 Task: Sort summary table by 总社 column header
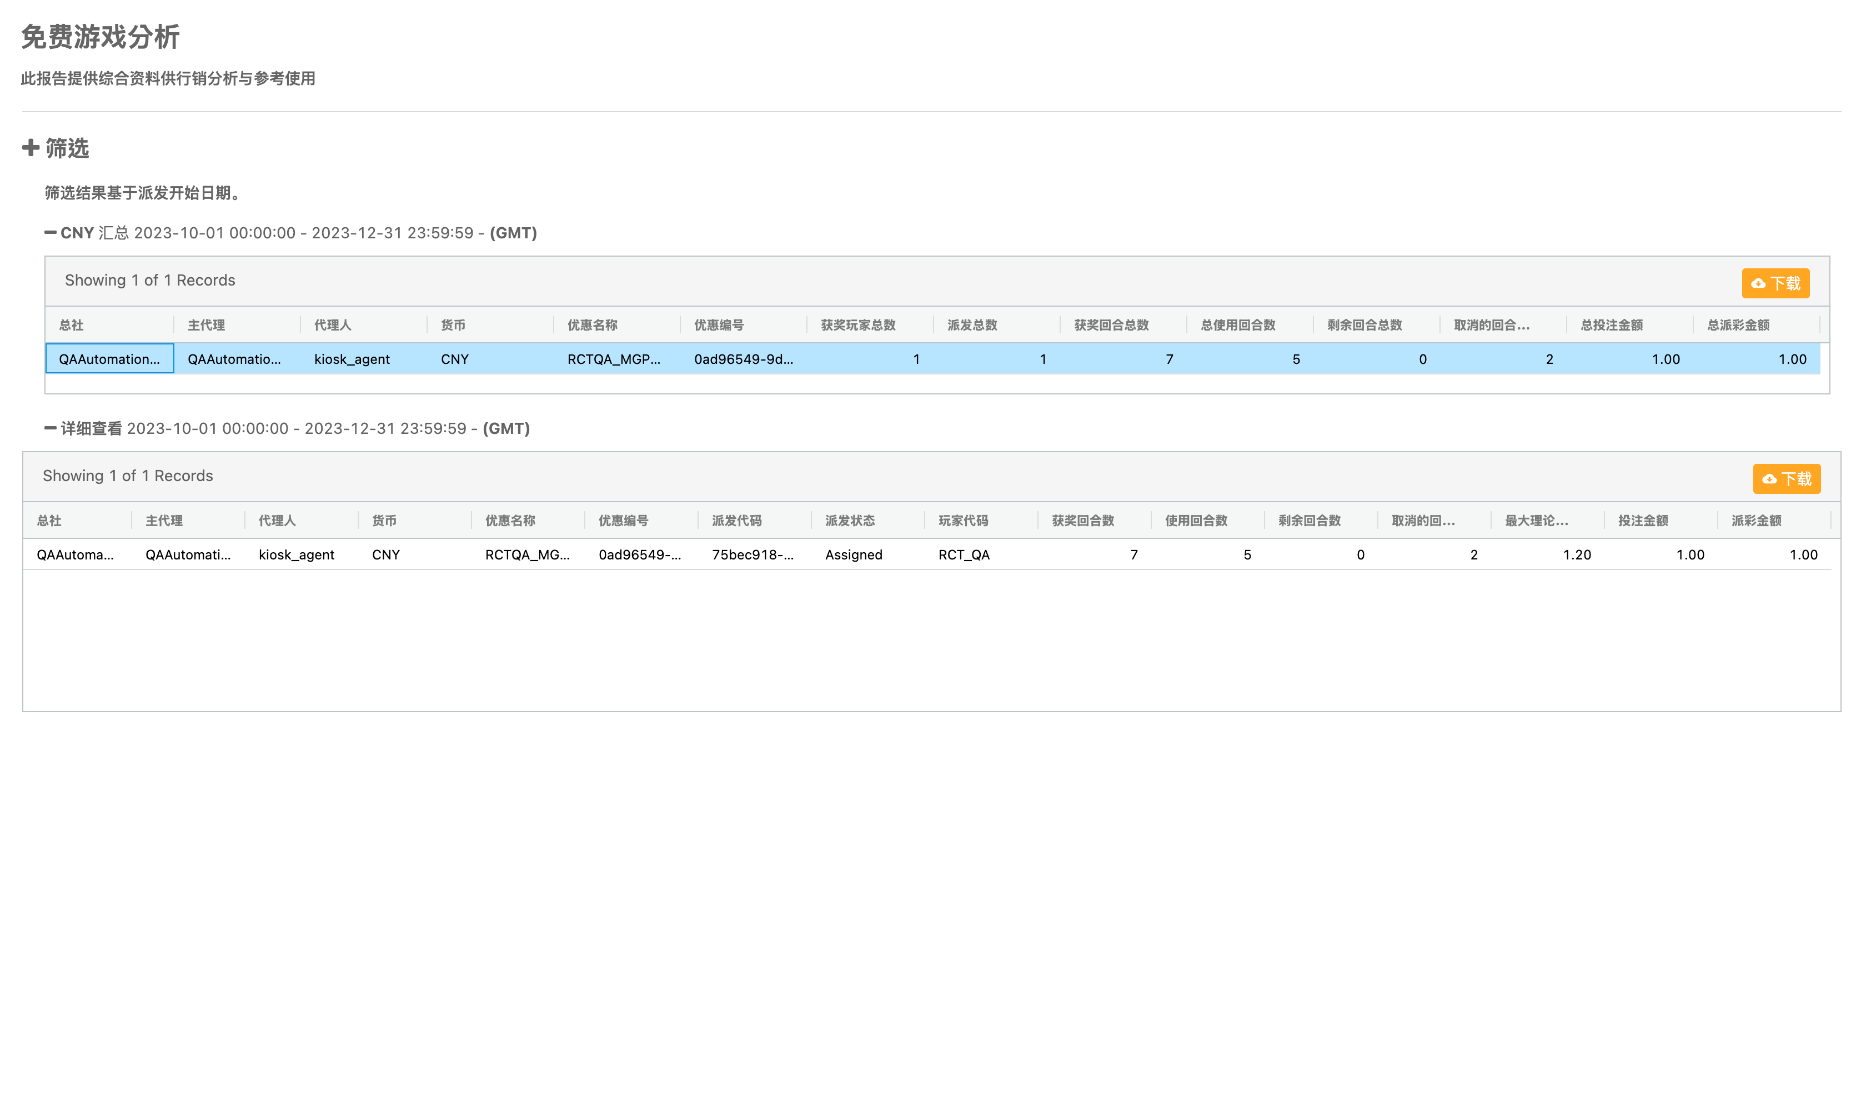72,324
